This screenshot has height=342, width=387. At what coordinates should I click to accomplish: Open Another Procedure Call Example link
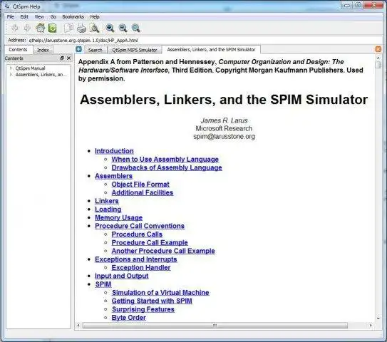pos(163,251)
